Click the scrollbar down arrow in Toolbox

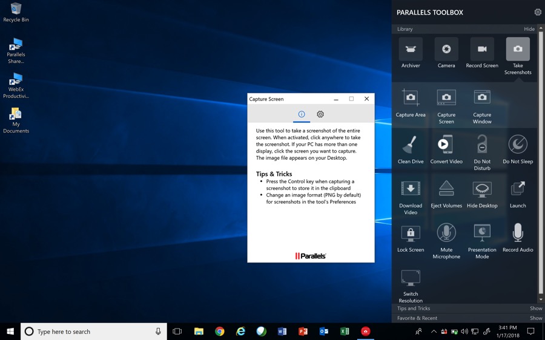(541, 299)
